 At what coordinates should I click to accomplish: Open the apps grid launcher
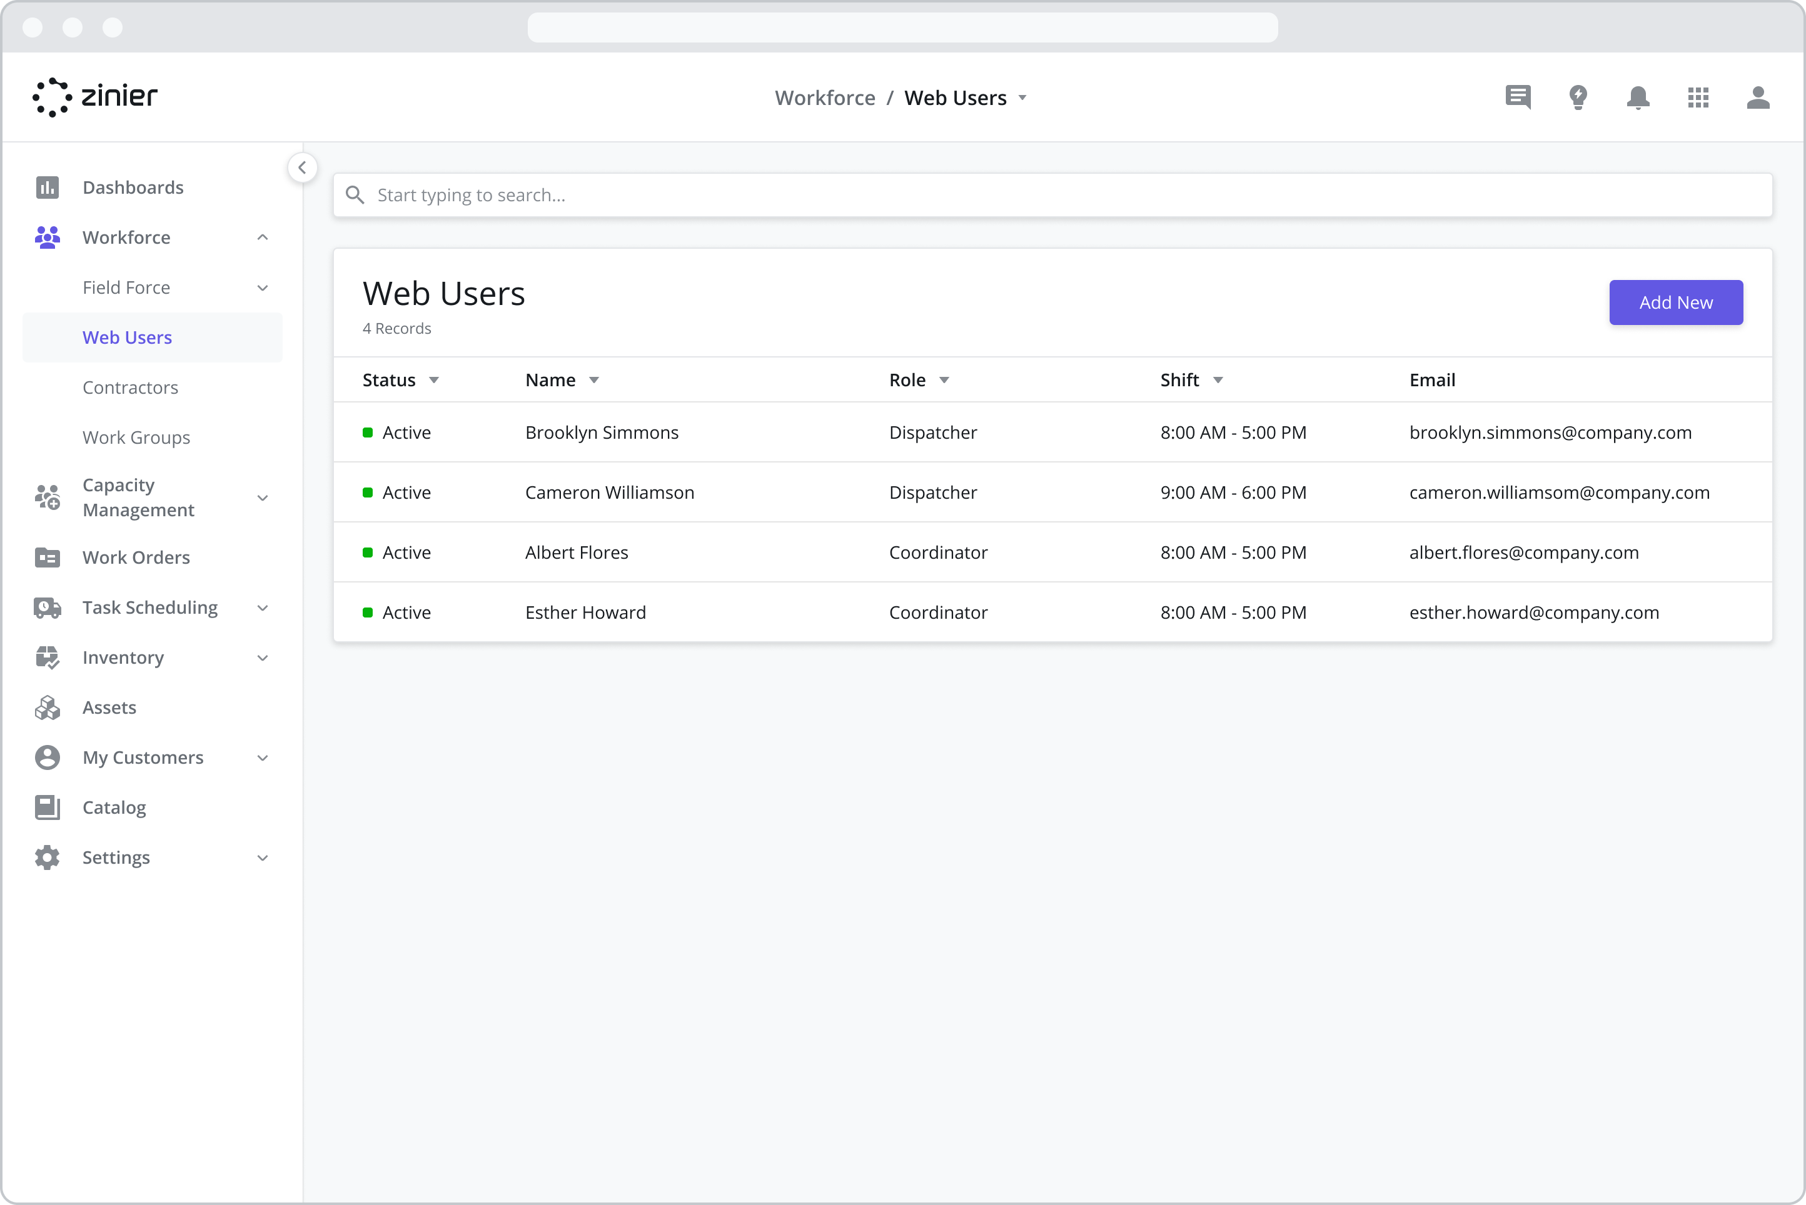(1698, 97)
